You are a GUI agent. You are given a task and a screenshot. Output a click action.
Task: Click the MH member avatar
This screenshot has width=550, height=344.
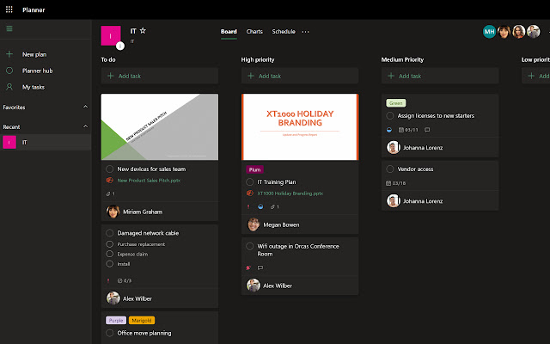coord(489,32)
